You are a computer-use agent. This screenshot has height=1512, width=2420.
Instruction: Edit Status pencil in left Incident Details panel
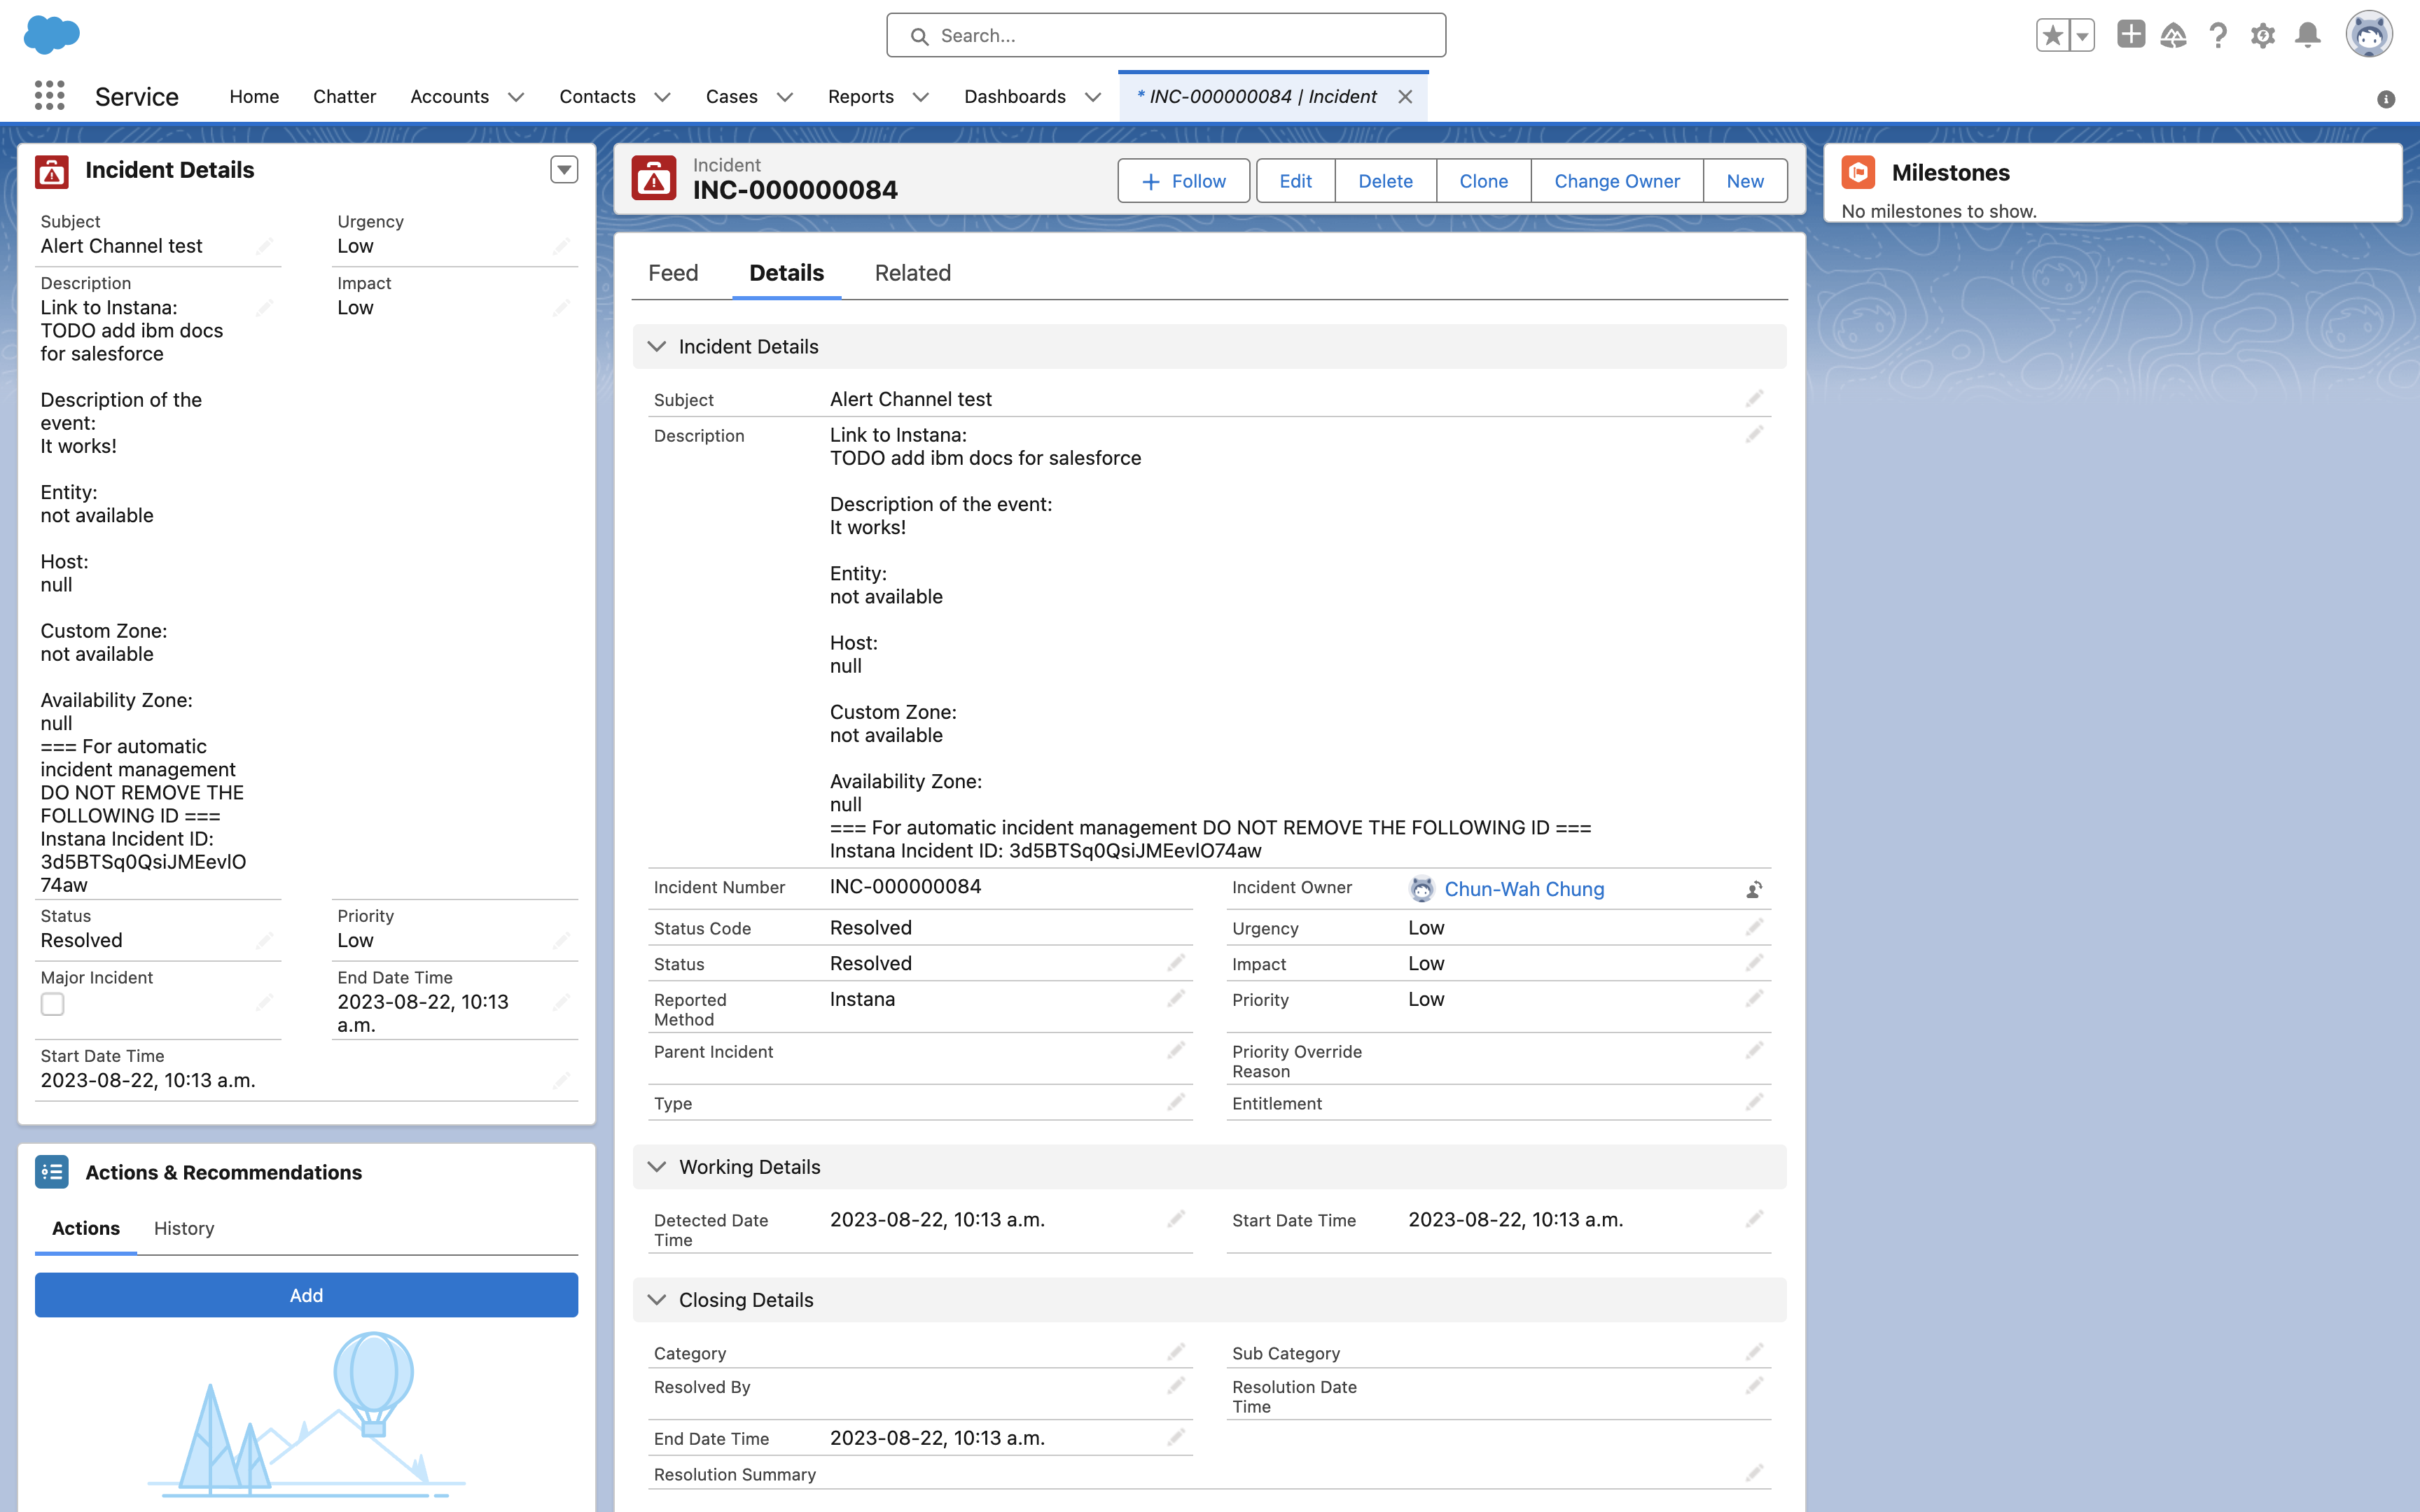[x=264, y=940]
